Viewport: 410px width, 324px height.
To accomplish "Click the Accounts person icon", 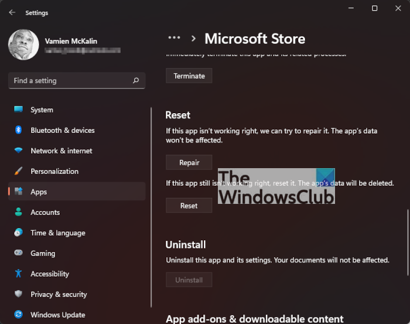I will pyautogui.click(x=19, y=212).
